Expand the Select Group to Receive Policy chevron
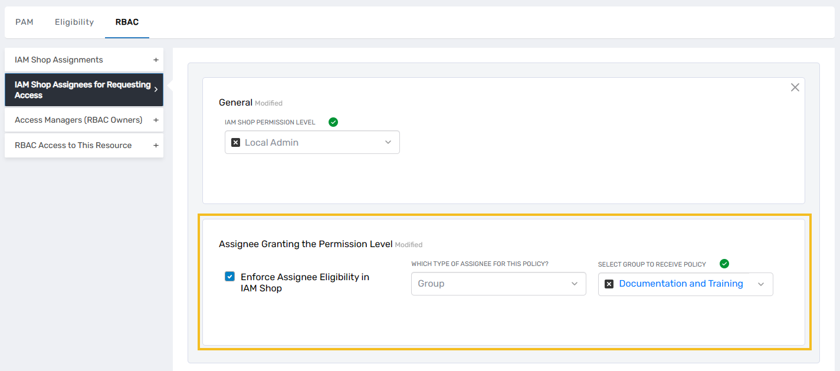 click(761, 284)
